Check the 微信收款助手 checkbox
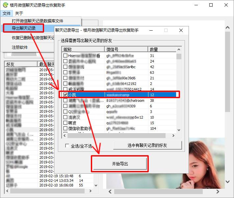The image size is (234, 198). pyautogui.click(x=65, y=128)
